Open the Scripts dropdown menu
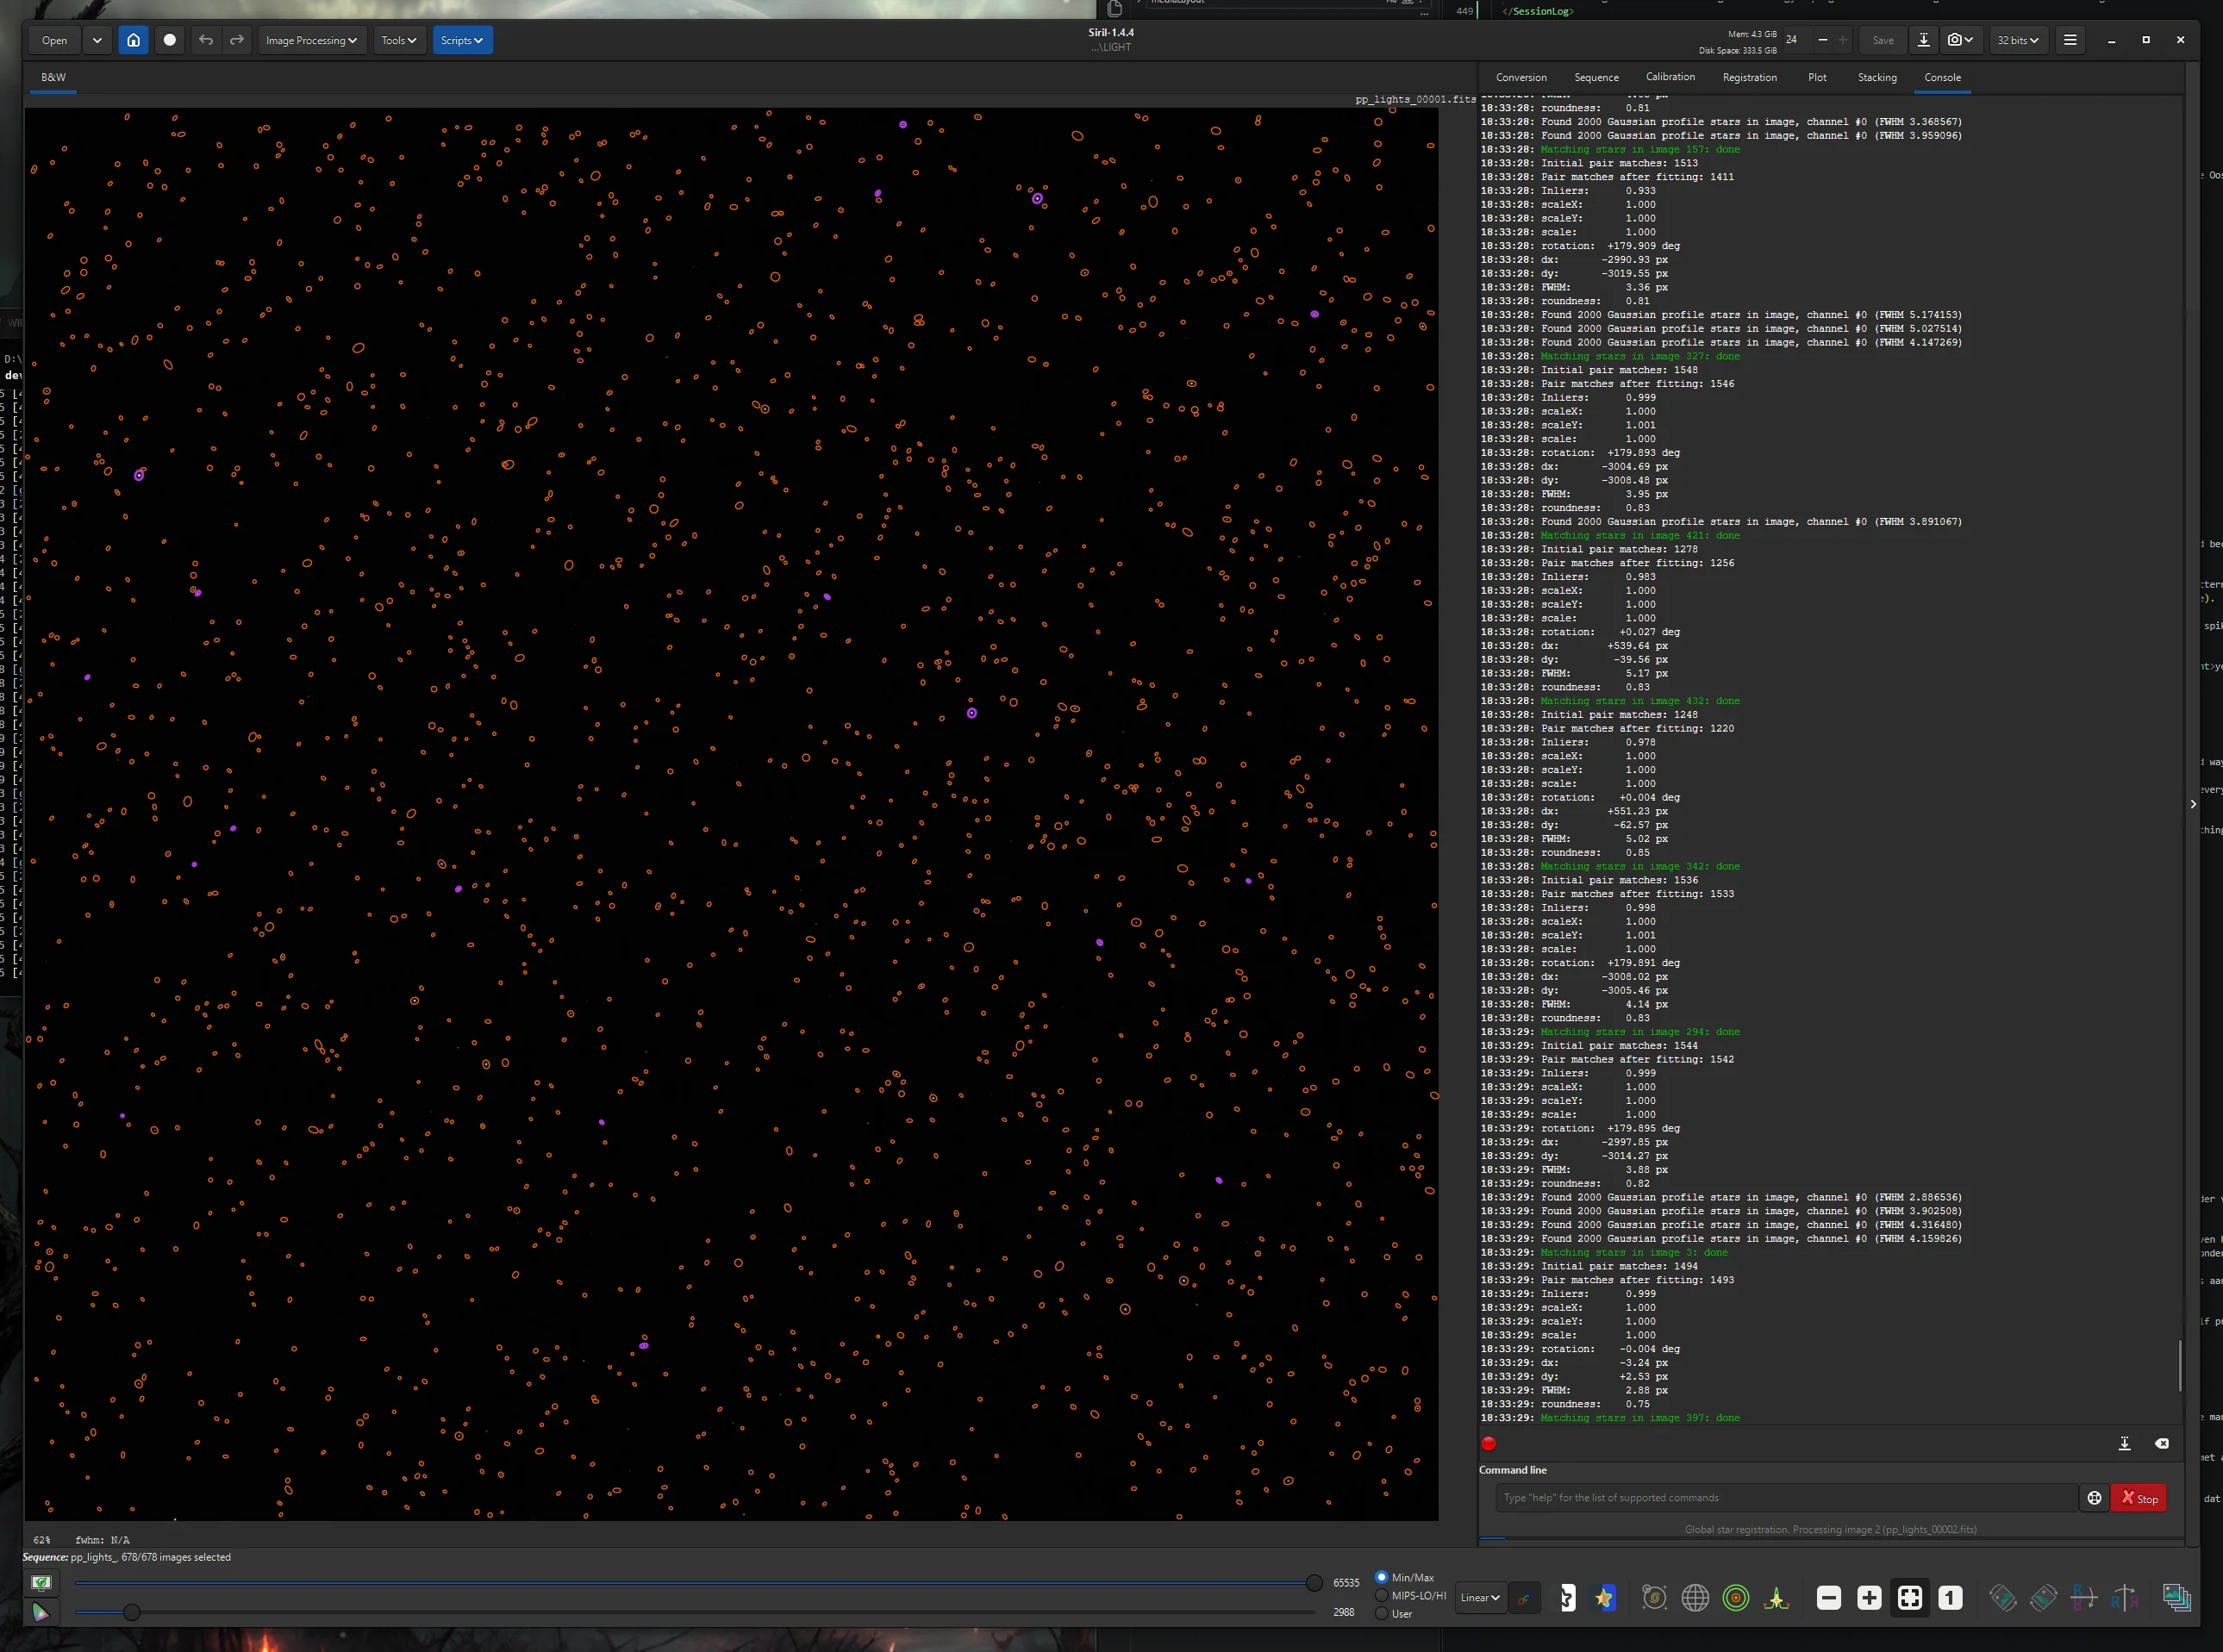This screenshot has height=1652, width=2223. pyautogui.click(x=462, y=40)
